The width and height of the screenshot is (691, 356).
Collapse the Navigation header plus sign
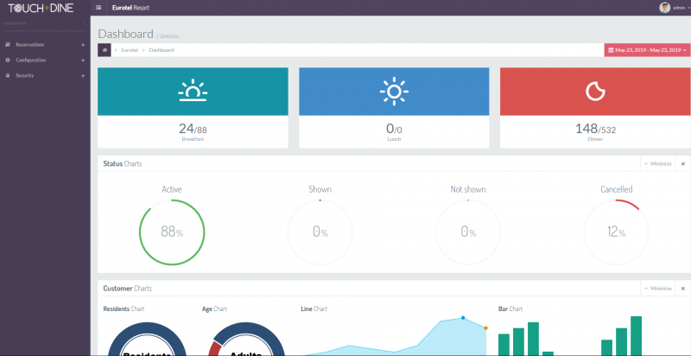(83, 23)
